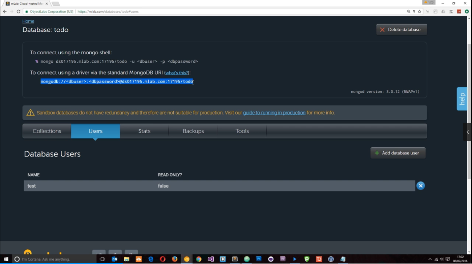Select the Users tab
Image resolution: width=472 pixels, height=264 pixels.
pos(96,131)
